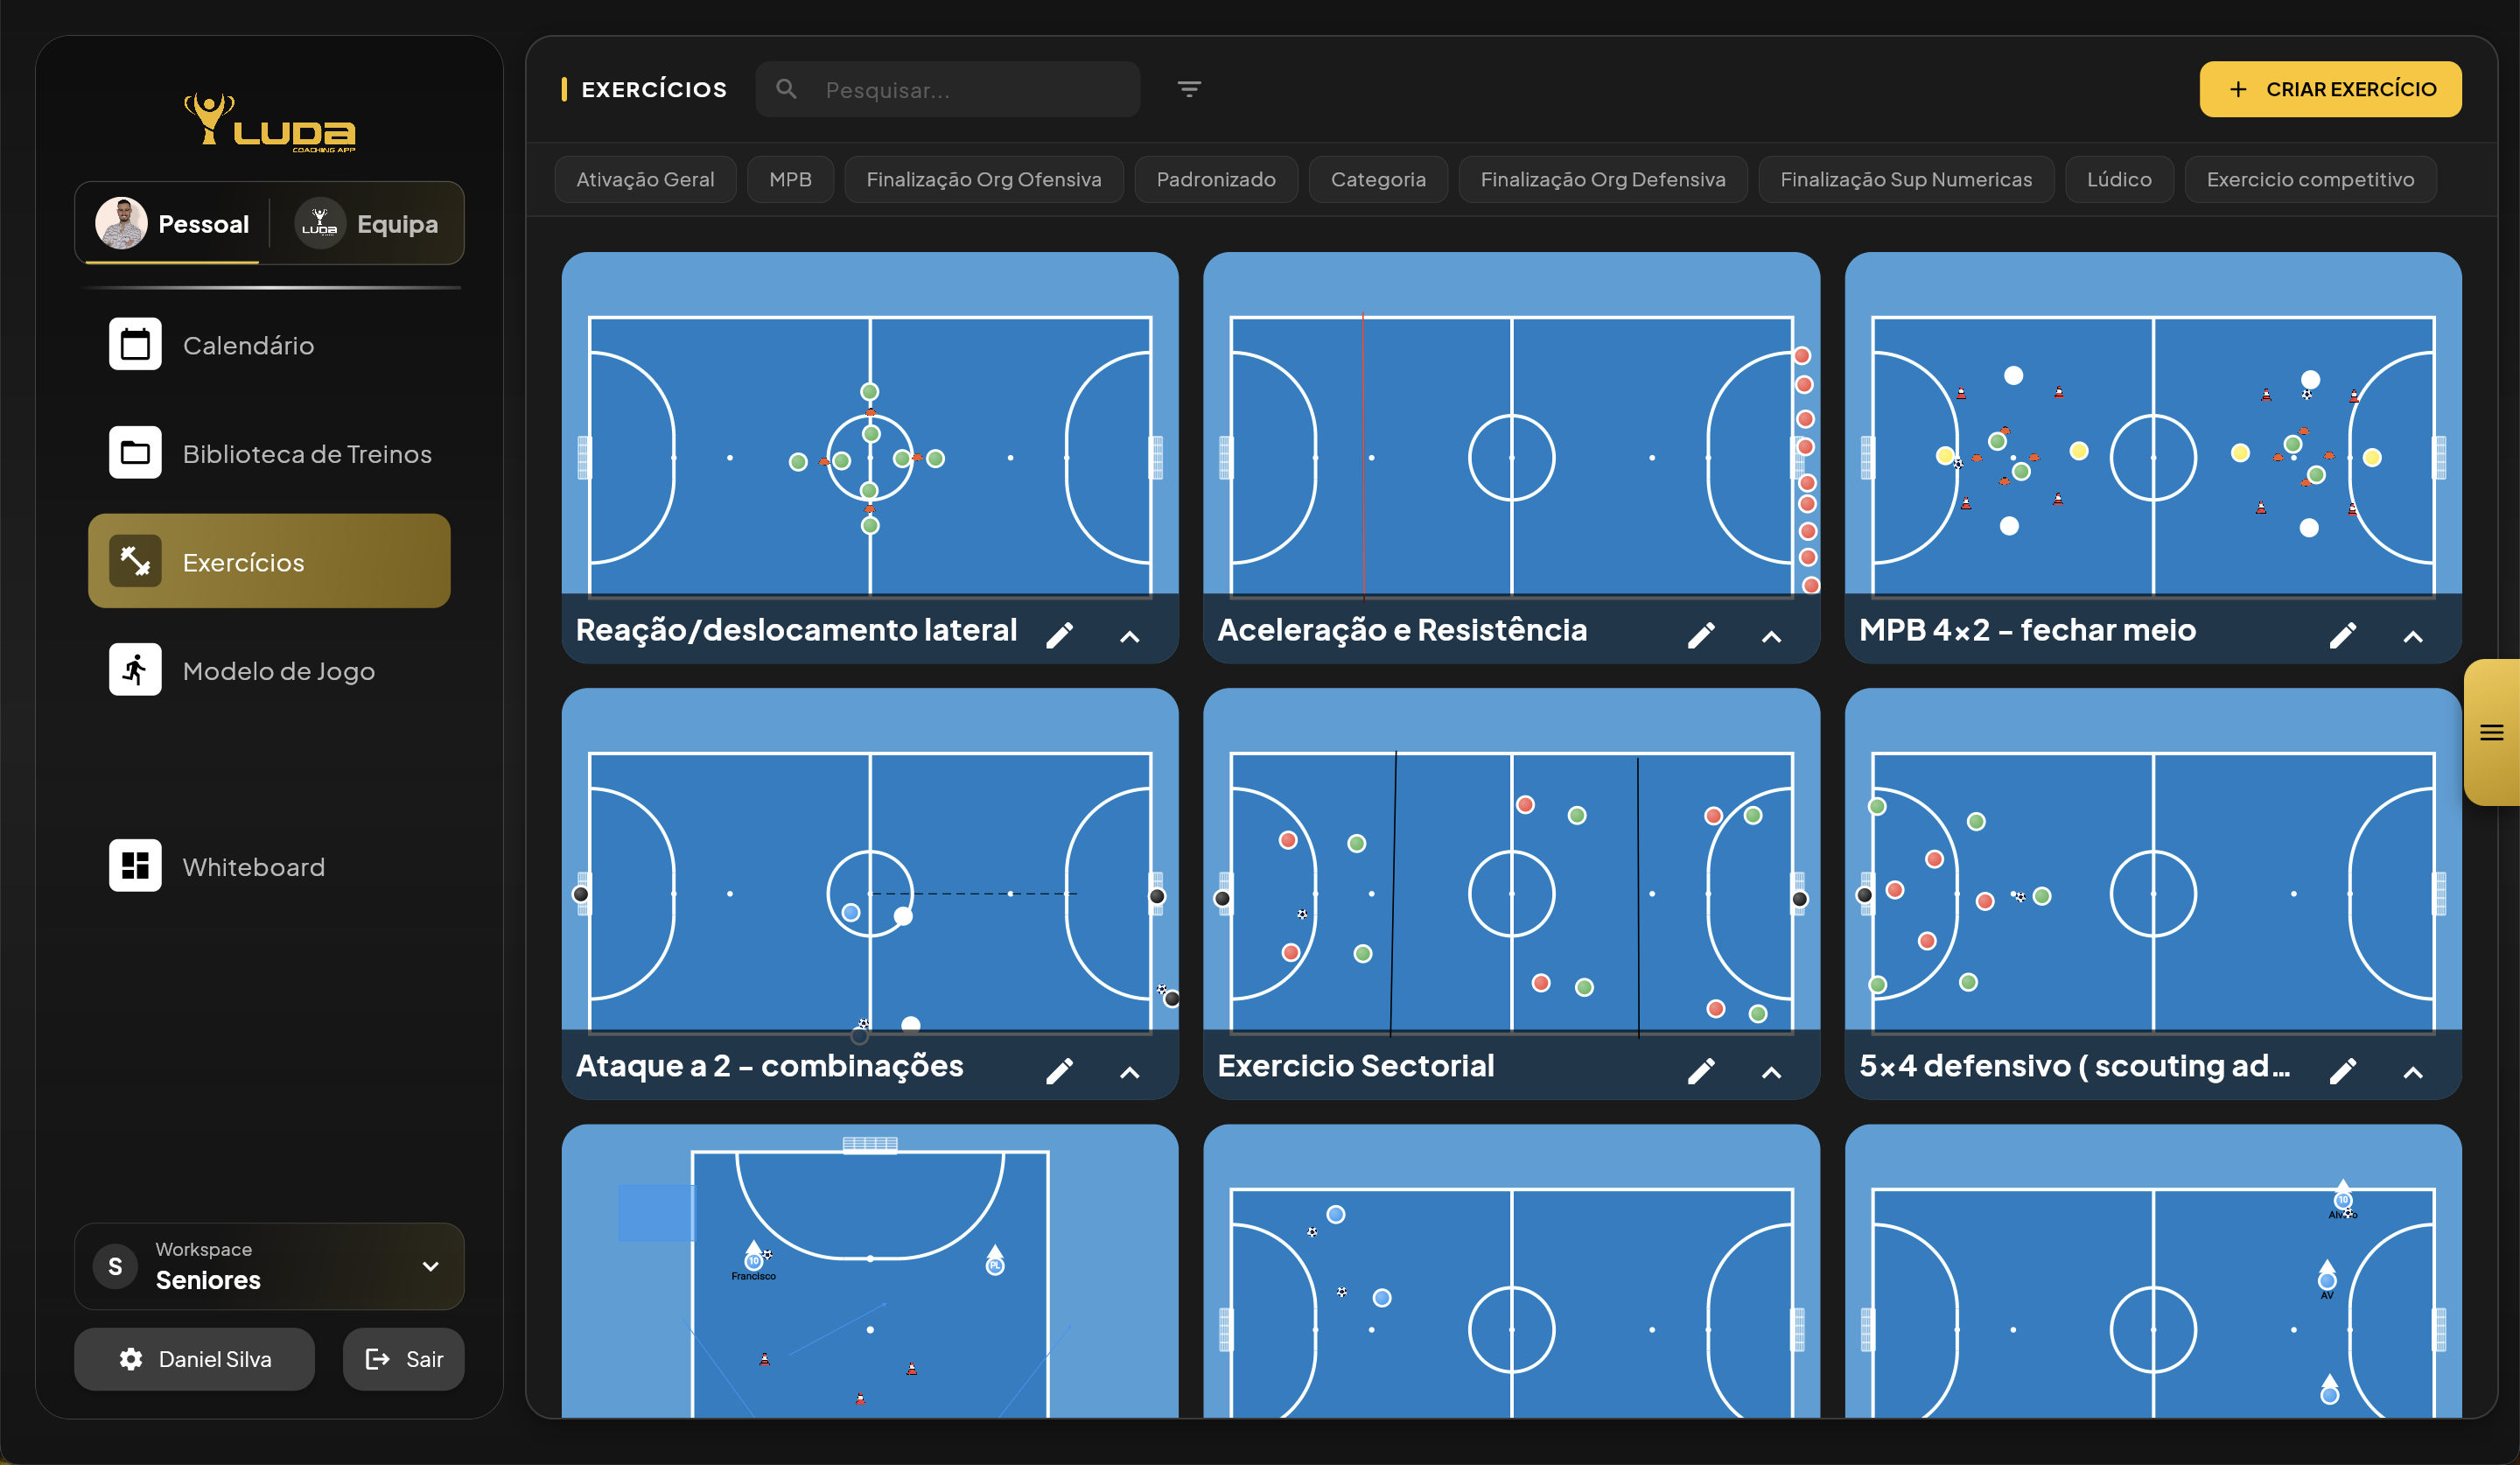Open the Whiteboard section
This screenshot has width=2520, height=1465.
coord(253,866)
